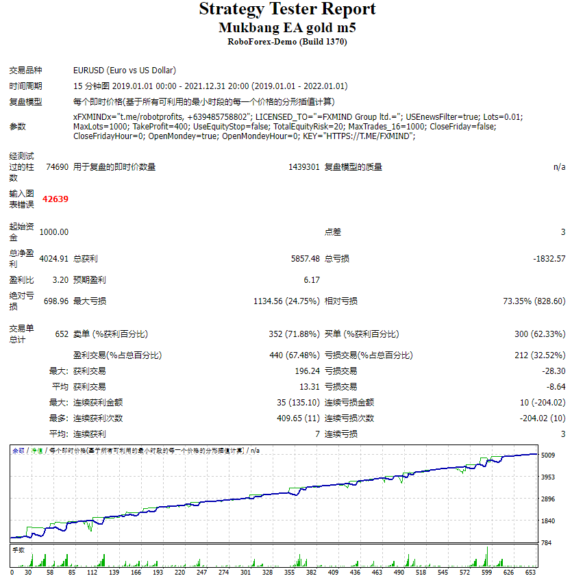The image size is (572, 576).
Task: Click the green equity legend label in chart
Action: tap(37, 451)
